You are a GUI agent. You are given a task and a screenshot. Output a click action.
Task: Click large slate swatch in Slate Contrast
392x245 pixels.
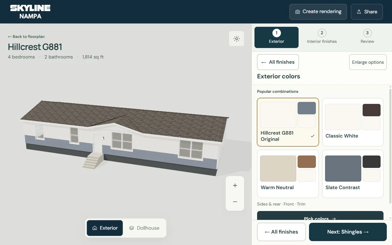pos(343,169)
